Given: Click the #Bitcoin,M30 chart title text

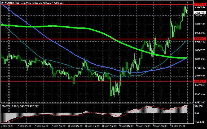Looking at the screenshot, I should pyautogui.click(x=12, y=3).
